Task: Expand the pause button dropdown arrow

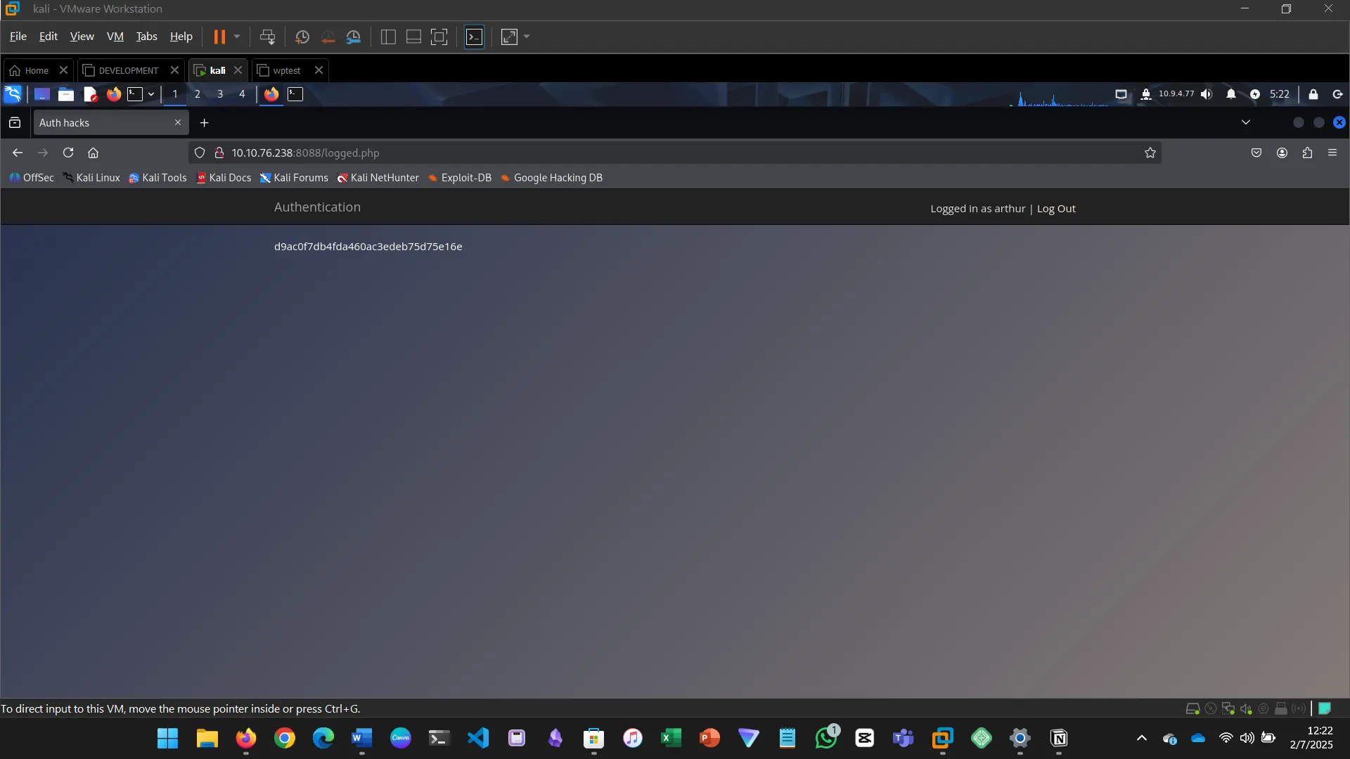Action: pyautogui.click(x=237, y=37)
